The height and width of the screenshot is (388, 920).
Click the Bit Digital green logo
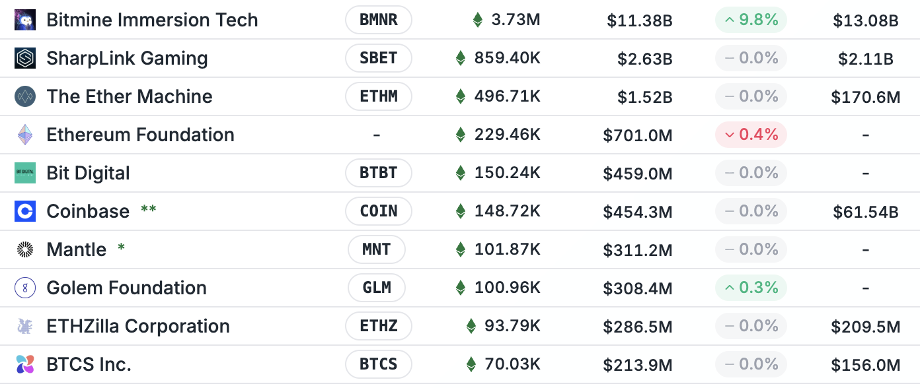point(25,173)
